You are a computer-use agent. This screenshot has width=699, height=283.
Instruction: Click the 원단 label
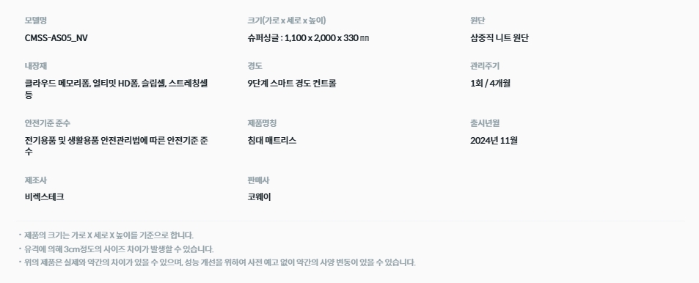tap(477, 21)
